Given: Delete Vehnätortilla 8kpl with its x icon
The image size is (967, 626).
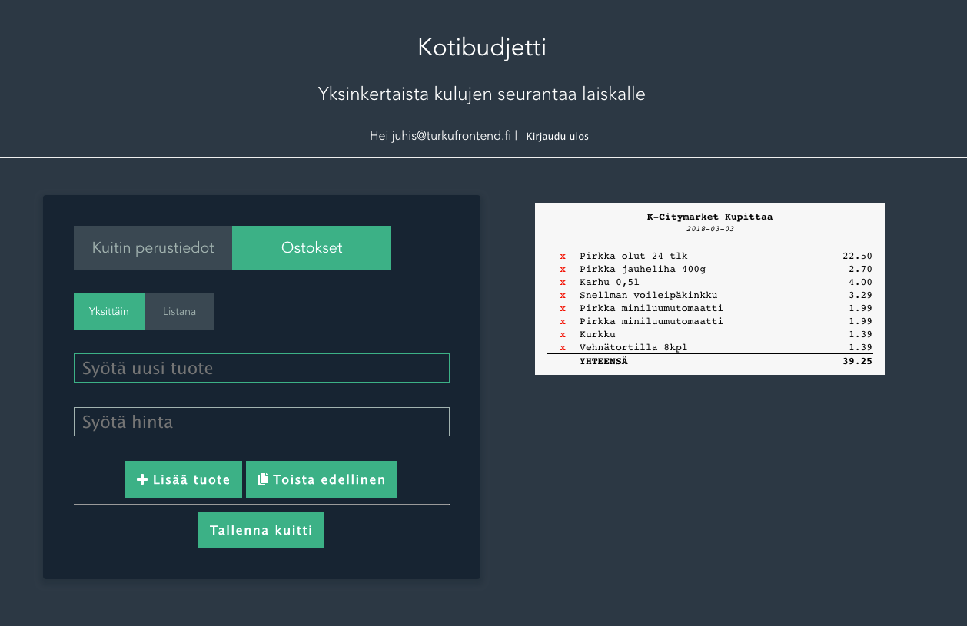Looking at the screenshot, I should [563, 347].
